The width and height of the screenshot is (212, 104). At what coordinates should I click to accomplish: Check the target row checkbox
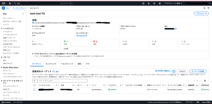coord(34,90)
